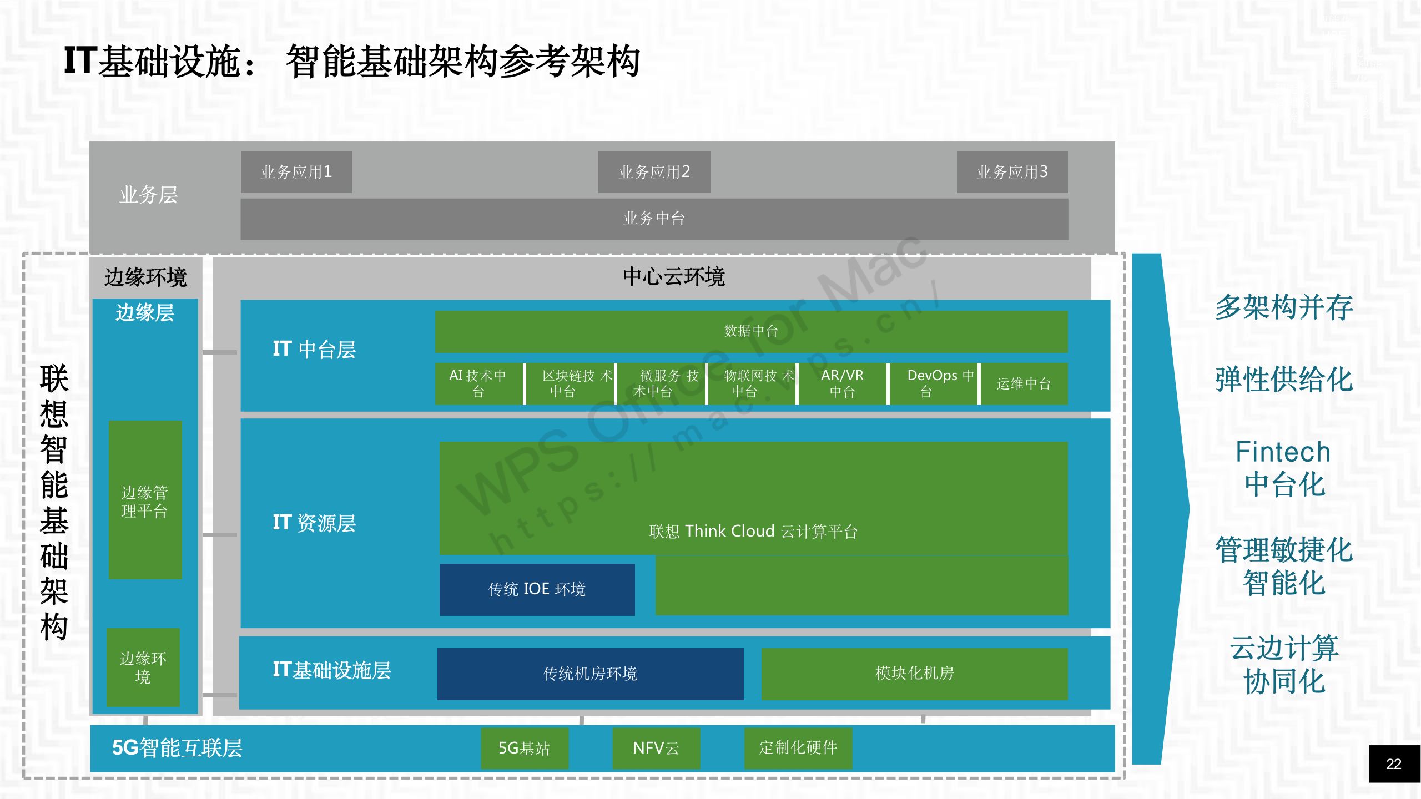Click the 5G基站 block in the 5G layer

click(x=523, y=749)
